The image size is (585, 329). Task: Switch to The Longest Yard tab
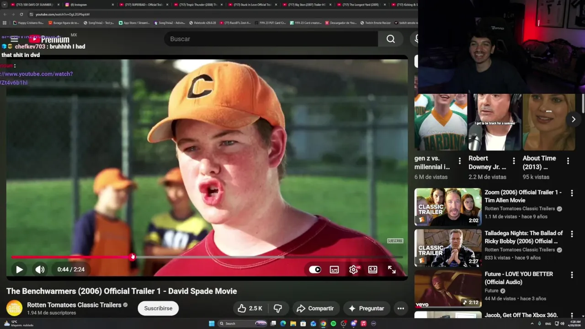coord(362,5)
